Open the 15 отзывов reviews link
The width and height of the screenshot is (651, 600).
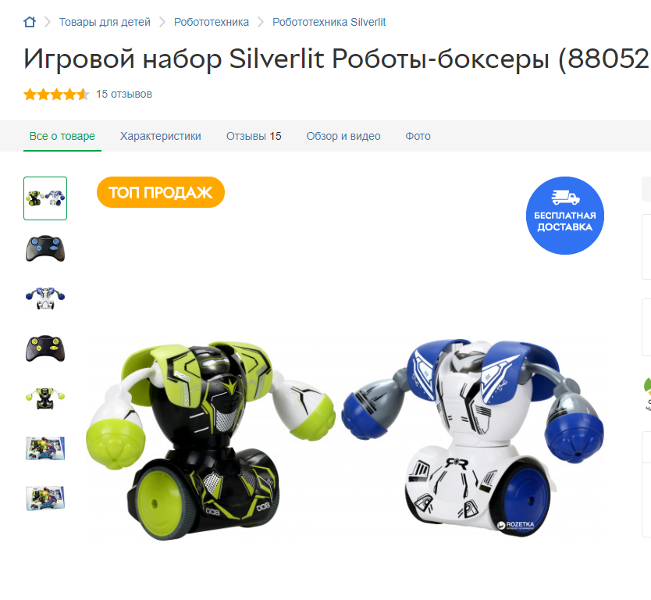coord(124,95)
